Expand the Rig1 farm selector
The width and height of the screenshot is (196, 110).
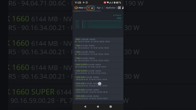100,8
